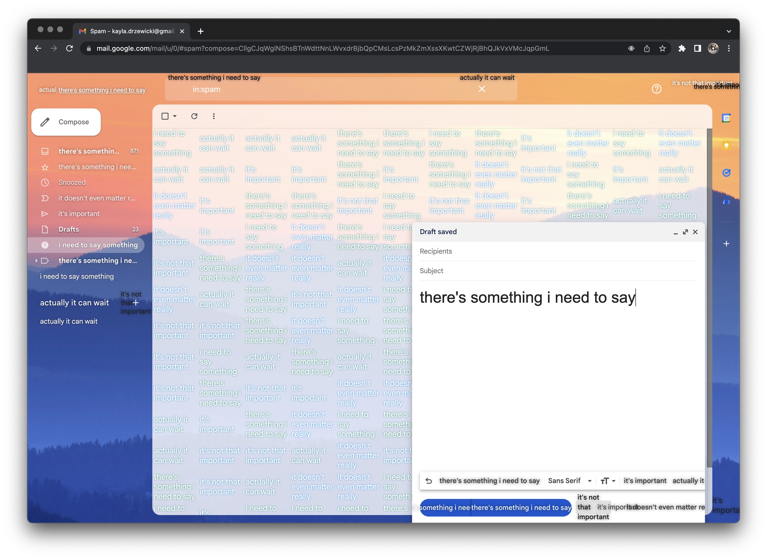The image size is (767, 559).
Task: Click the blue send button
Action: (446, 508)
